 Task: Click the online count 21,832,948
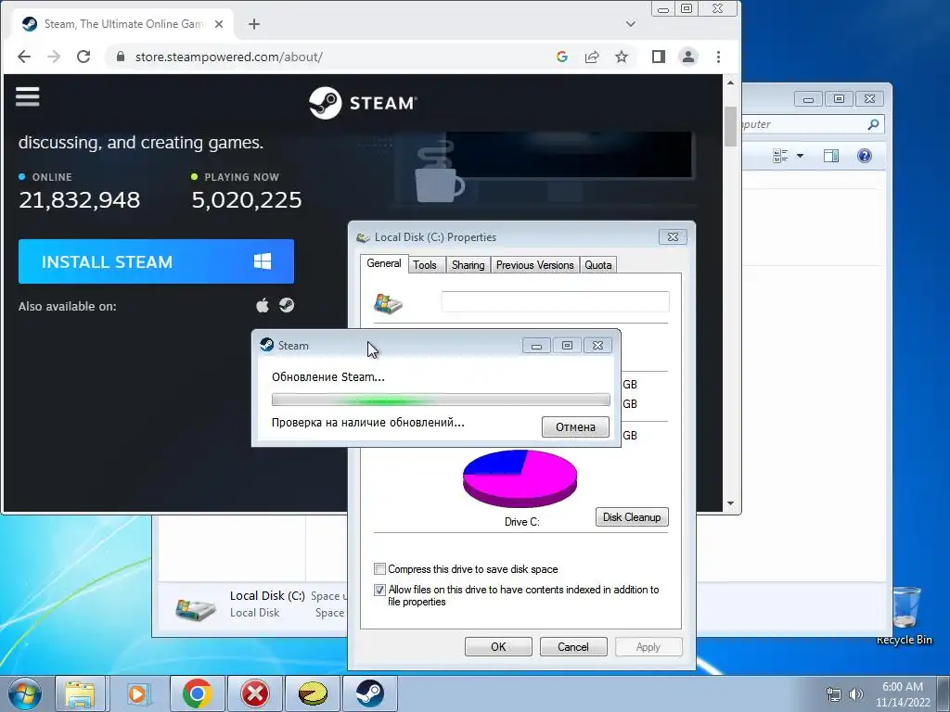[x=80, y=200]
